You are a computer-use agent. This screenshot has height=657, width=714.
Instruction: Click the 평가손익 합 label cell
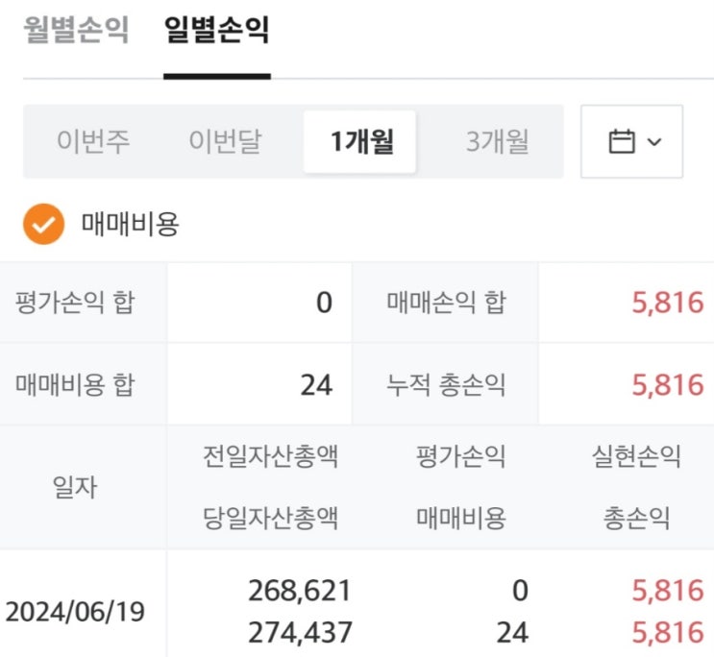tap(75, 304)
